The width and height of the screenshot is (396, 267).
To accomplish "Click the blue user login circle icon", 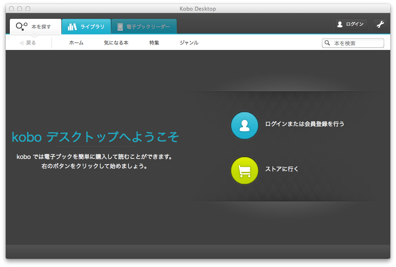I will pyautogui.click(x=245, y=125).
